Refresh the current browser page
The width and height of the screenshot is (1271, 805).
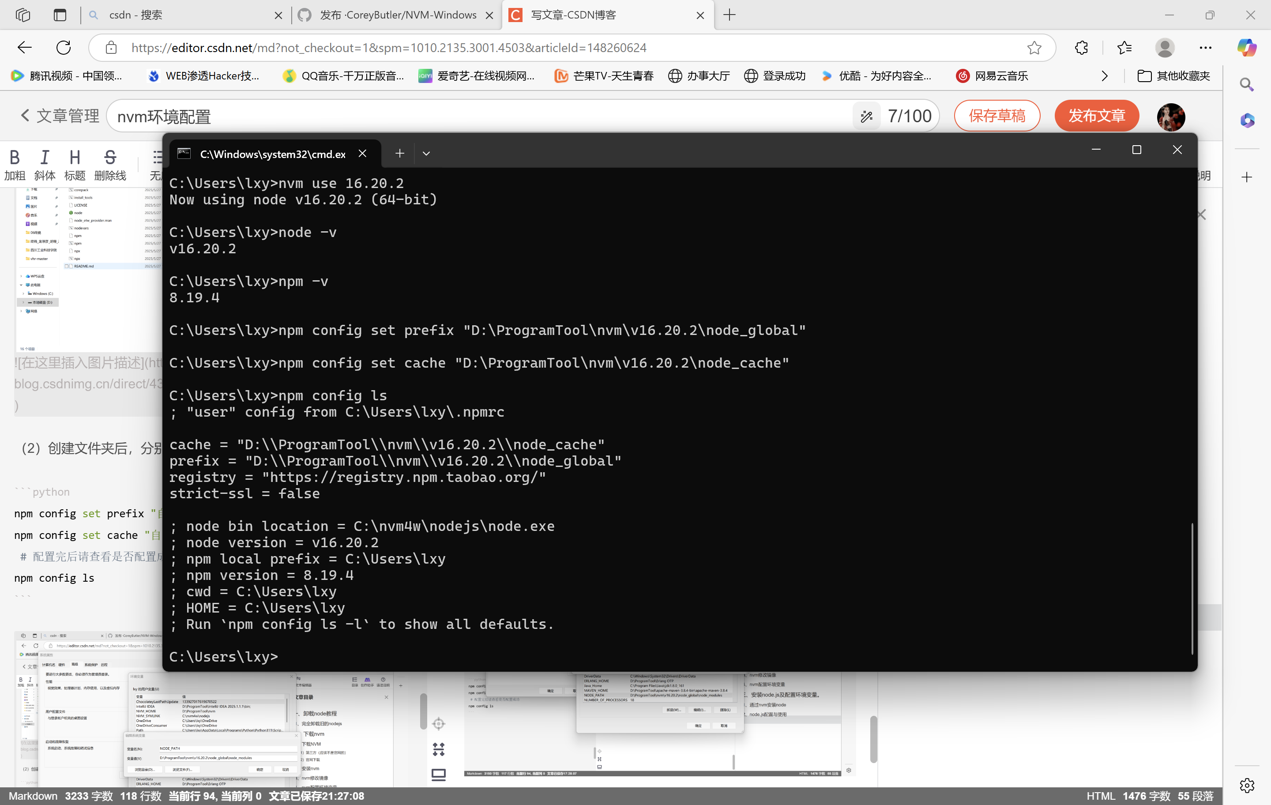[x=64, y=48]
